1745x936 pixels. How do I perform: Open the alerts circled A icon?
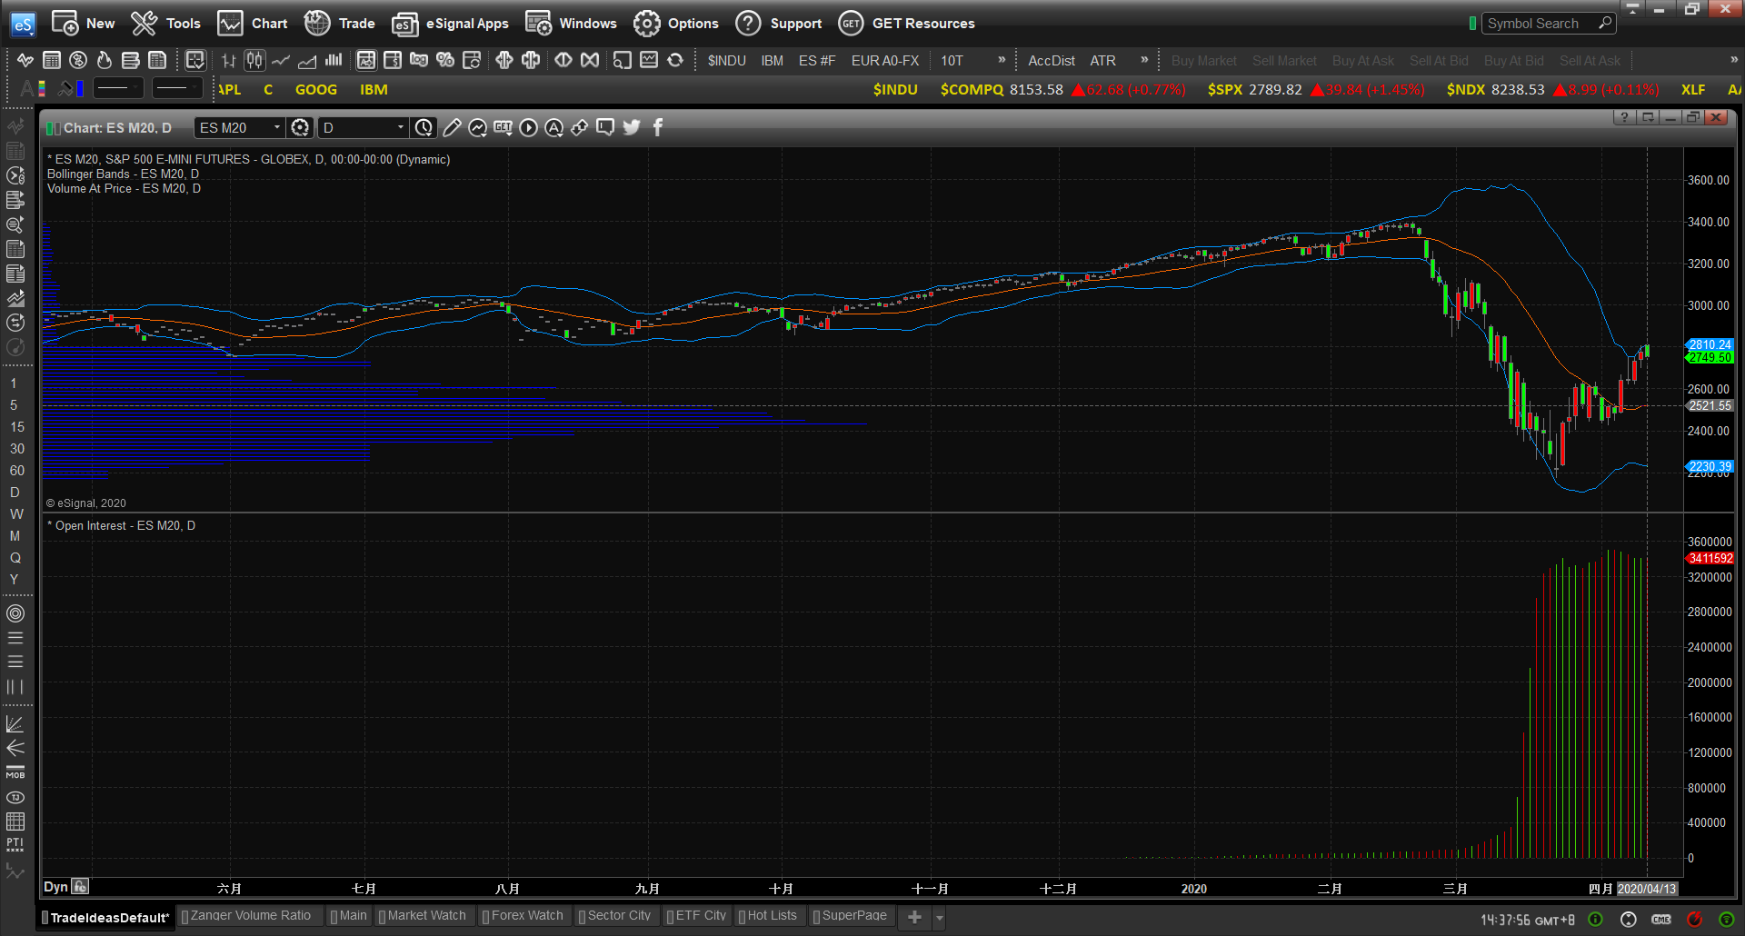click(553, 127)
